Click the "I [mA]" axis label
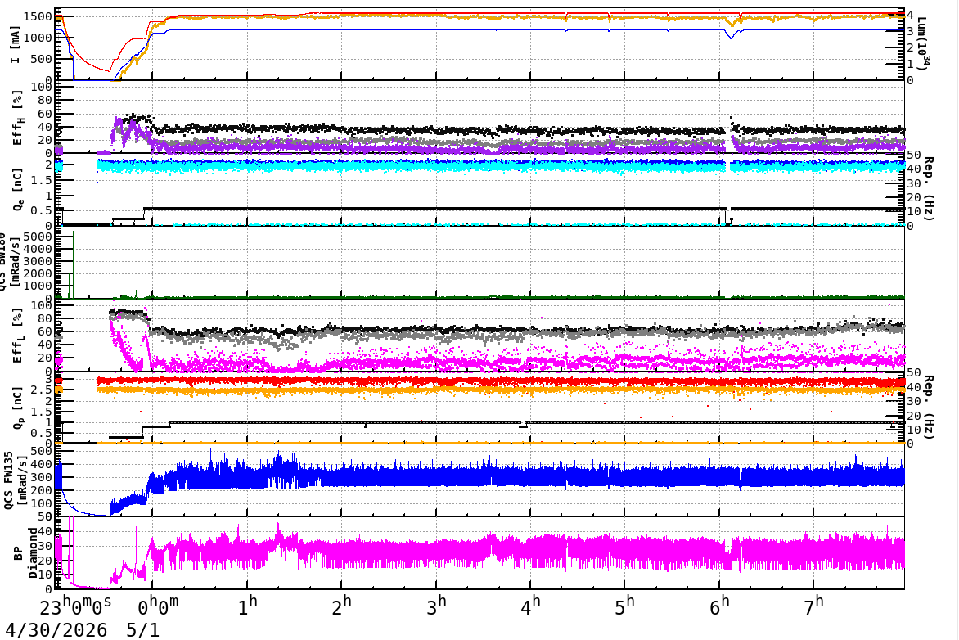 pos(16,44)
